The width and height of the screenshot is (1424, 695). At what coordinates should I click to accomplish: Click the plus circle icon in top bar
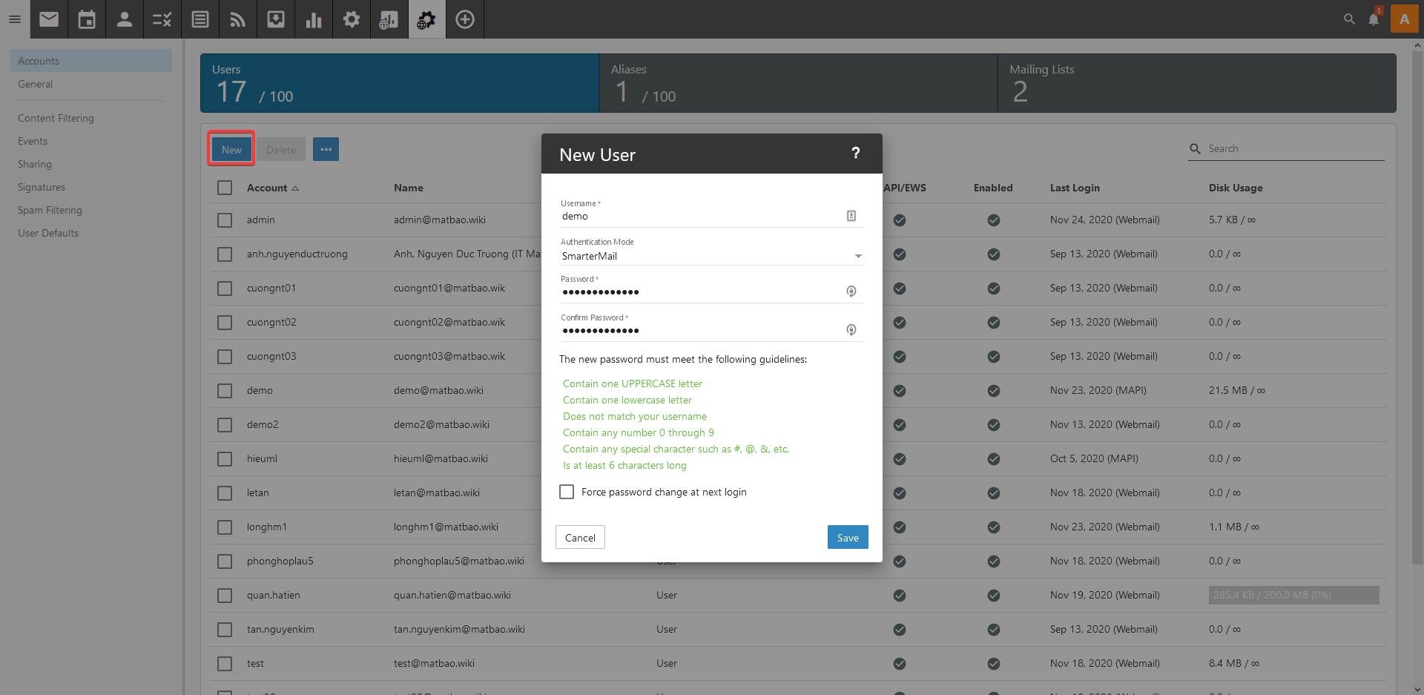[465, 19]
